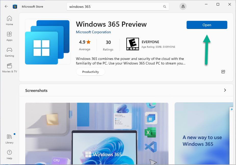Open the Gaming section
The image size is (236, 165).
coord(9,52)
